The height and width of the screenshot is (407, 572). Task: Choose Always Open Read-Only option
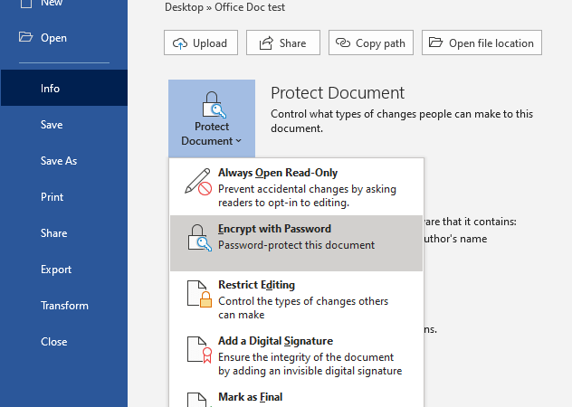296,187
